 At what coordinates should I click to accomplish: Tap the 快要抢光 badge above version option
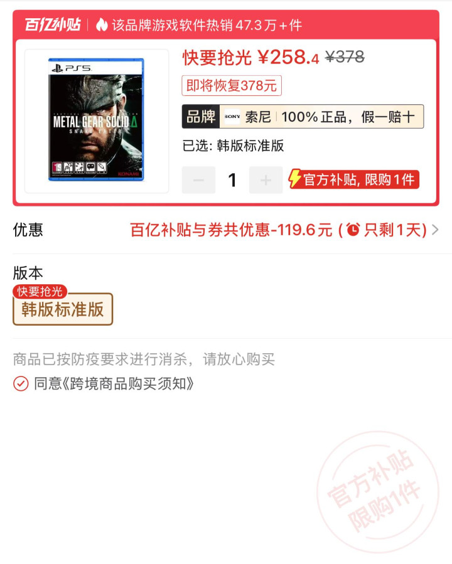(40, 291)
